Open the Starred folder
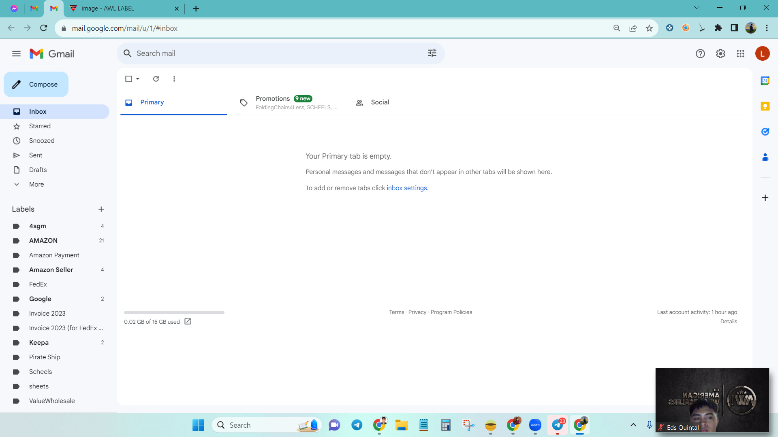The image size is (778, 437). (x=55, y=126)
